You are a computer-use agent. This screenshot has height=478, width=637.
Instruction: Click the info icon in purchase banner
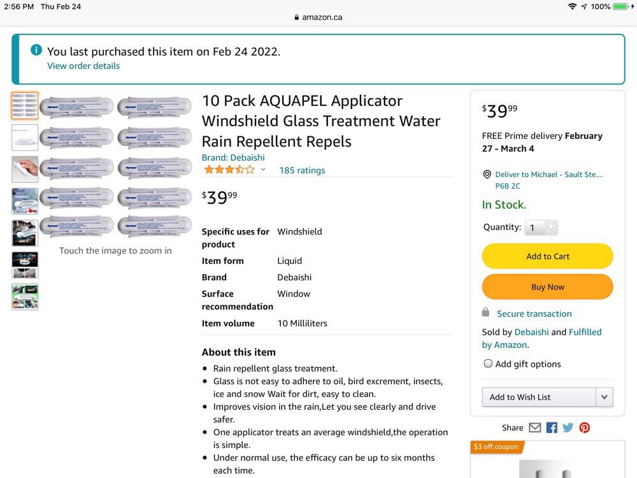coord(36,50)
